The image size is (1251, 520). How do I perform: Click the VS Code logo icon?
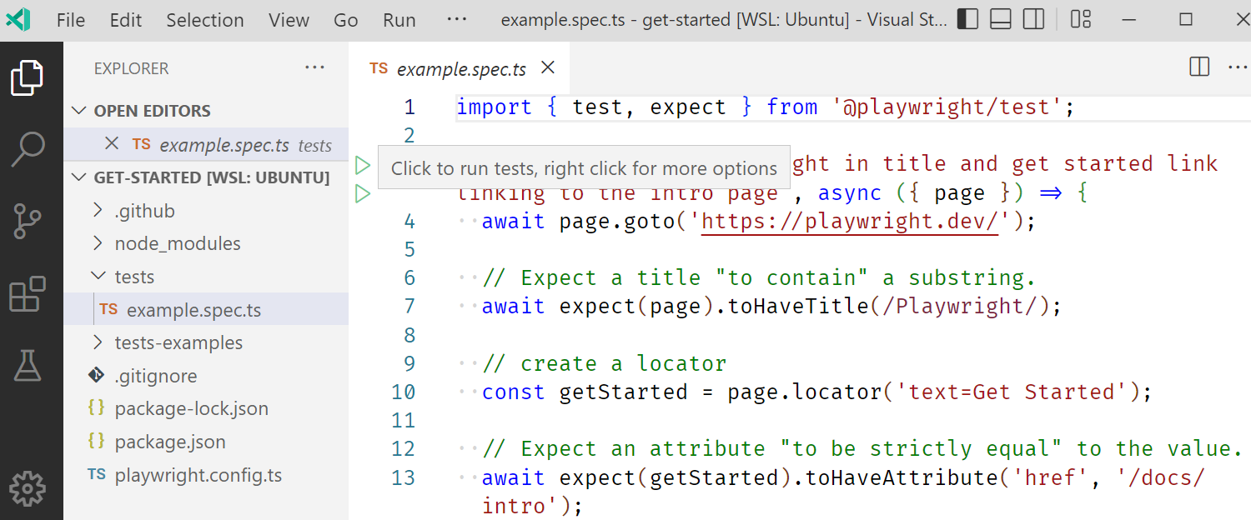(18, 19)
